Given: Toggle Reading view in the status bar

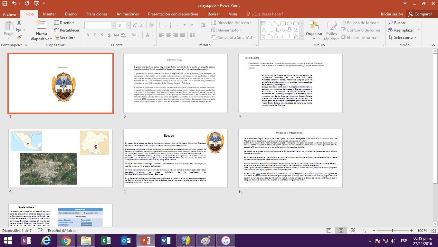Looking at the screenshot, I should [353, 231].
